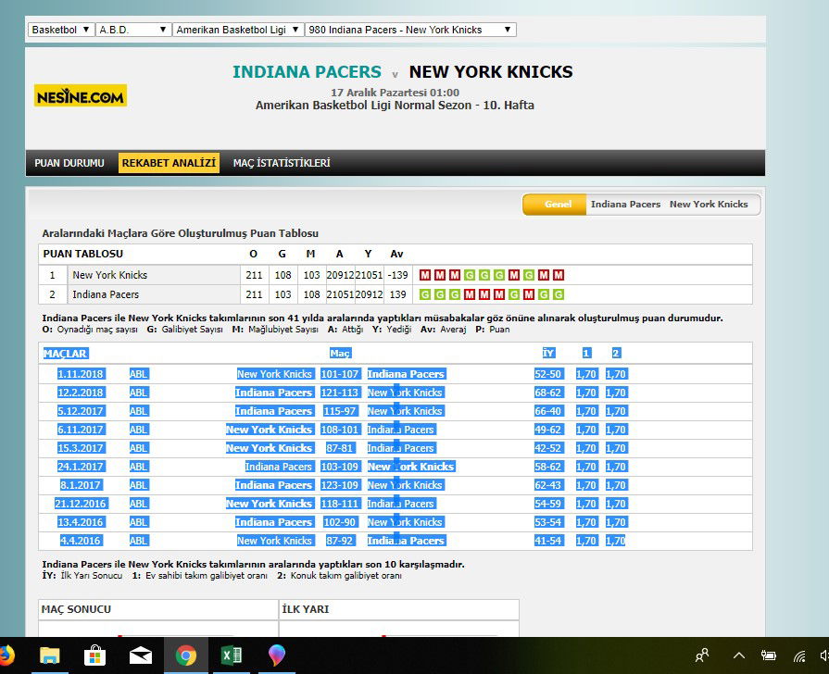Open Firefox from the taskbar
The image size is (829, 674).
(6, 656)
